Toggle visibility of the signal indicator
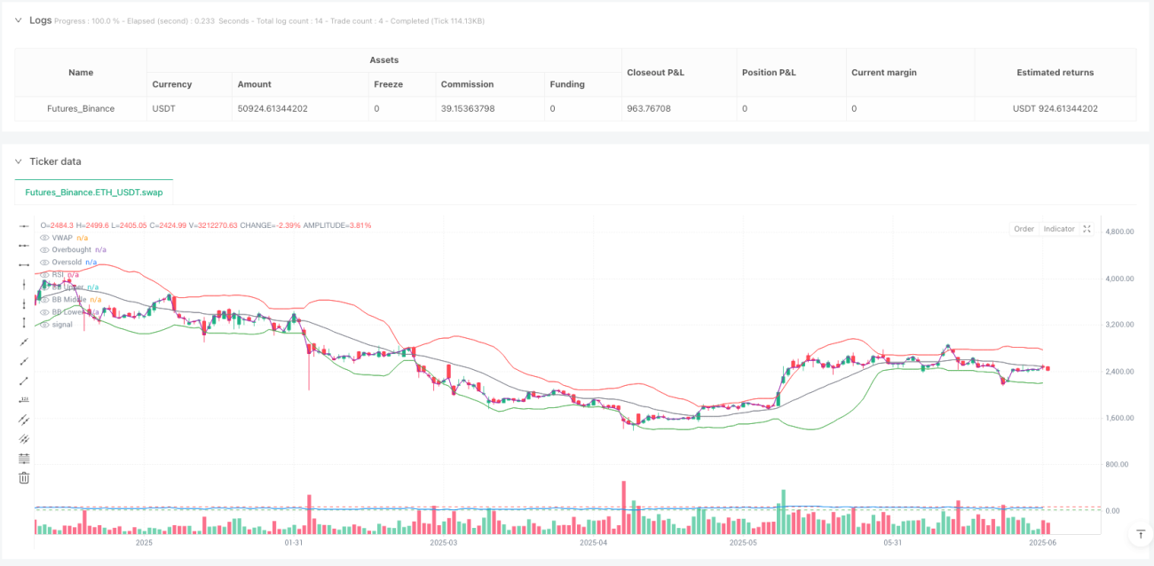 tap(45, 325)
